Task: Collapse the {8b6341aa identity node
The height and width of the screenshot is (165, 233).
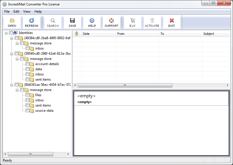Action: pos(11,85)
